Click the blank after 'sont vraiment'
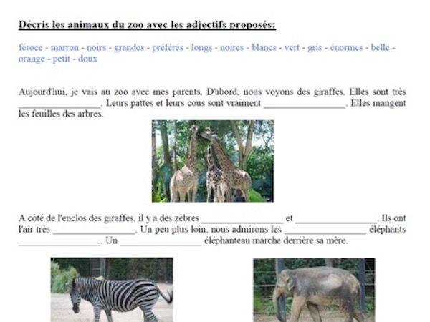This screenshot has height=322, width=430. click(305, 104)
